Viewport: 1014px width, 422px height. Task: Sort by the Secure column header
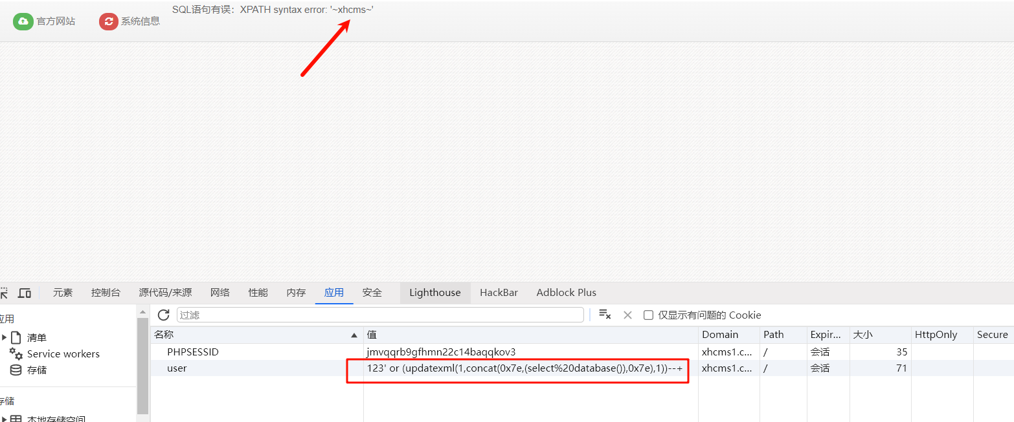click(993, 335)
